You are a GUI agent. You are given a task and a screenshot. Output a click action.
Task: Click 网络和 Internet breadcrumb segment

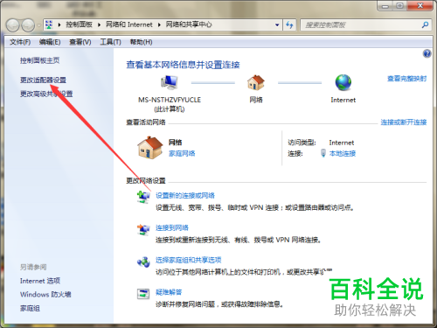128,24
